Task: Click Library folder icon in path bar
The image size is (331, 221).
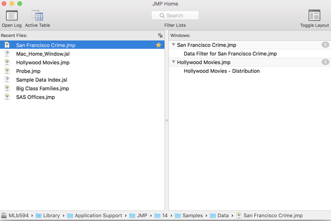Action: point(39,216)
